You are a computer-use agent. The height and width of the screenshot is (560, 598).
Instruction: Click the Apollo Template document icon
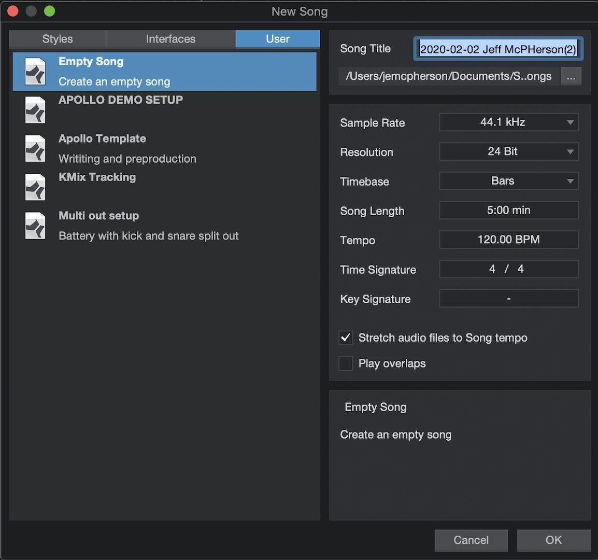point(34,148)
